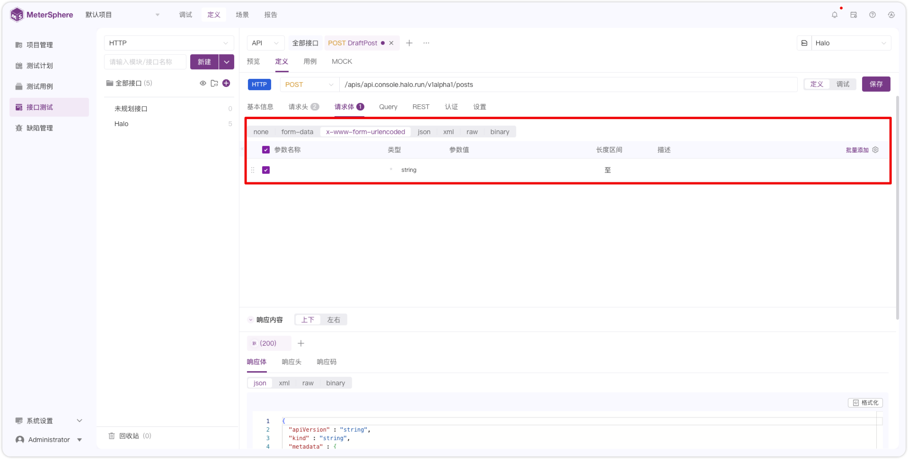Open 项目管理 in the sidebar
This screenshot has height=459, width=908.
coord(40,45)
